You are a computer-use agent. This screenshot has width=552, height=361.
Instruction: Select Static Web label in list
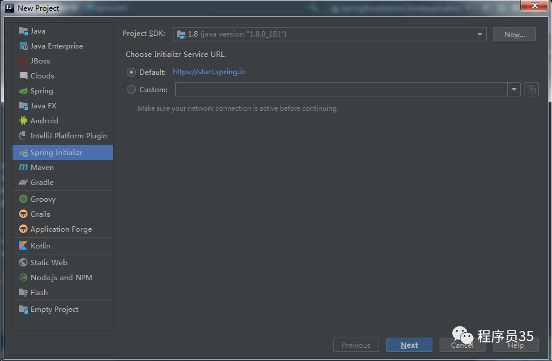click(49, 262)
